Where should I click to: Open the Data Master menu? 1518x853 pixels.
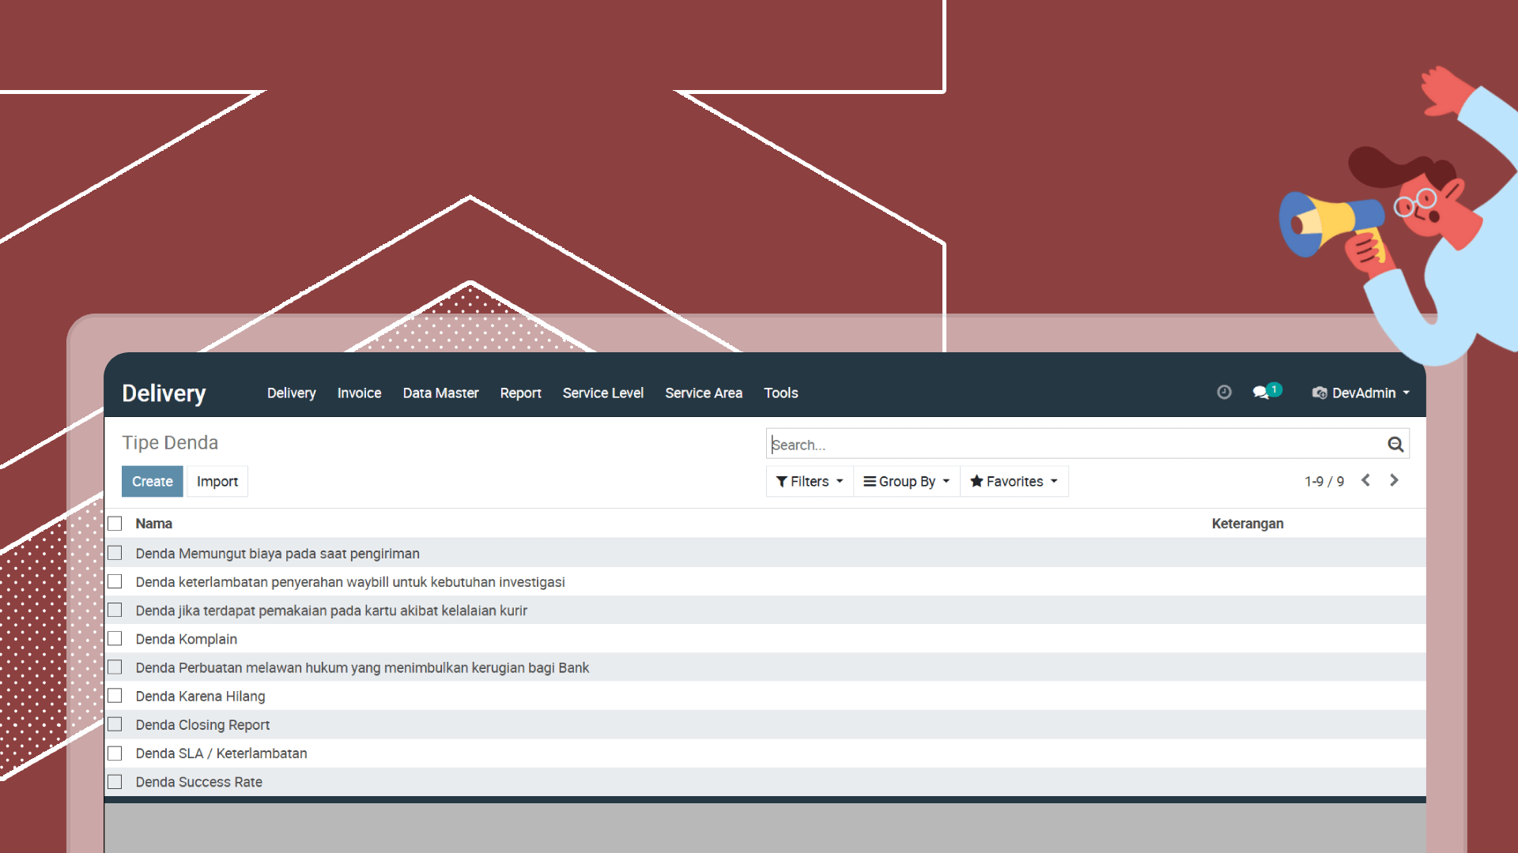[440, 393]
